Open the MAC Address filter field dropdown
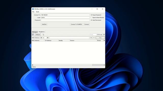The image size is (163, 91). point(41,38)
